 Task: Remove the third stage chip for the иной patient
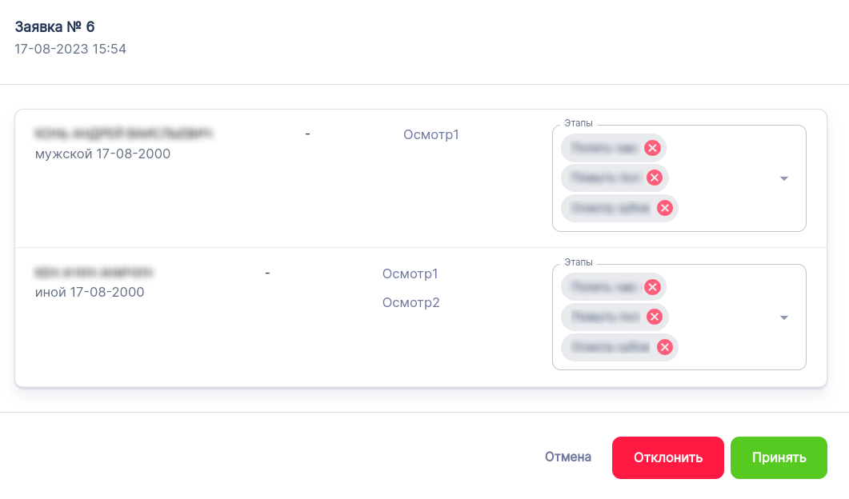point(664,347)
